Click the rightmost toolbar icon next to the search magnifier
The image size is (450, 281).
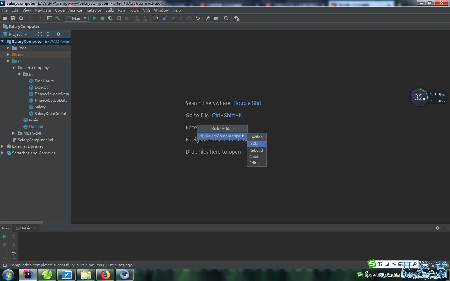coord(237,18)
